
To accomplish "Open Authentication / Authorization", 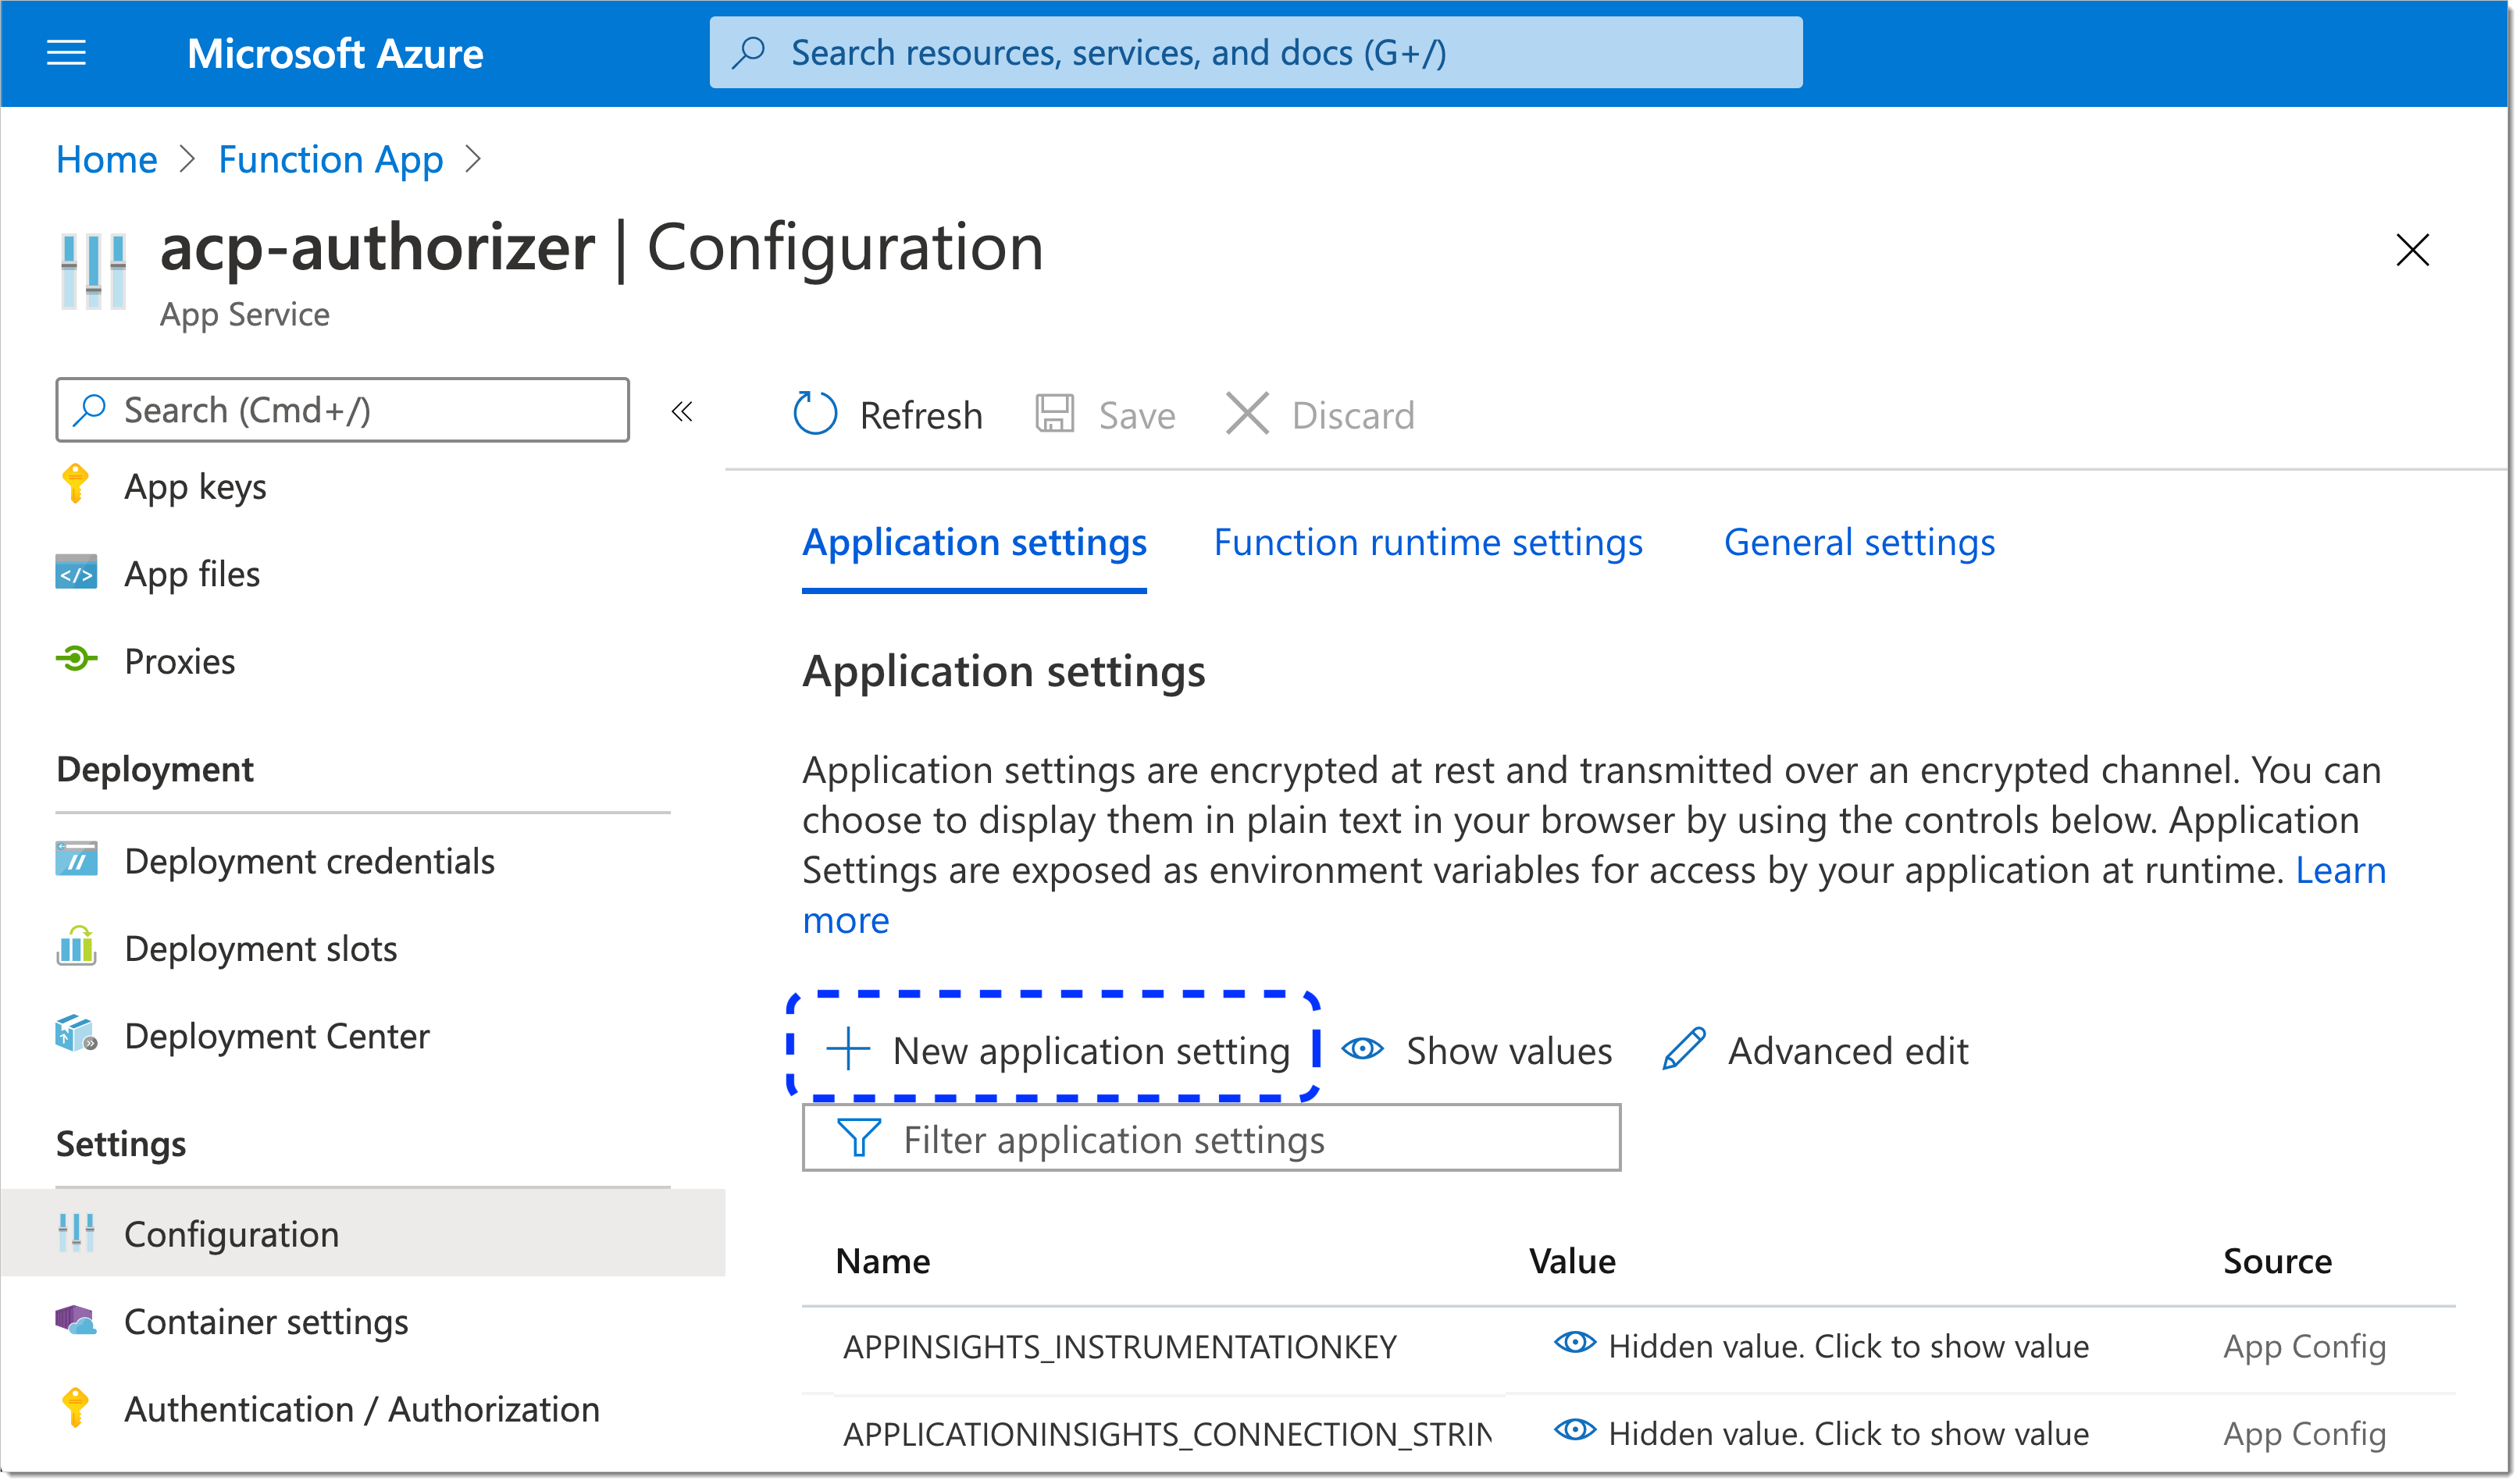I will pyautogui.click(x=362, y=1411).
